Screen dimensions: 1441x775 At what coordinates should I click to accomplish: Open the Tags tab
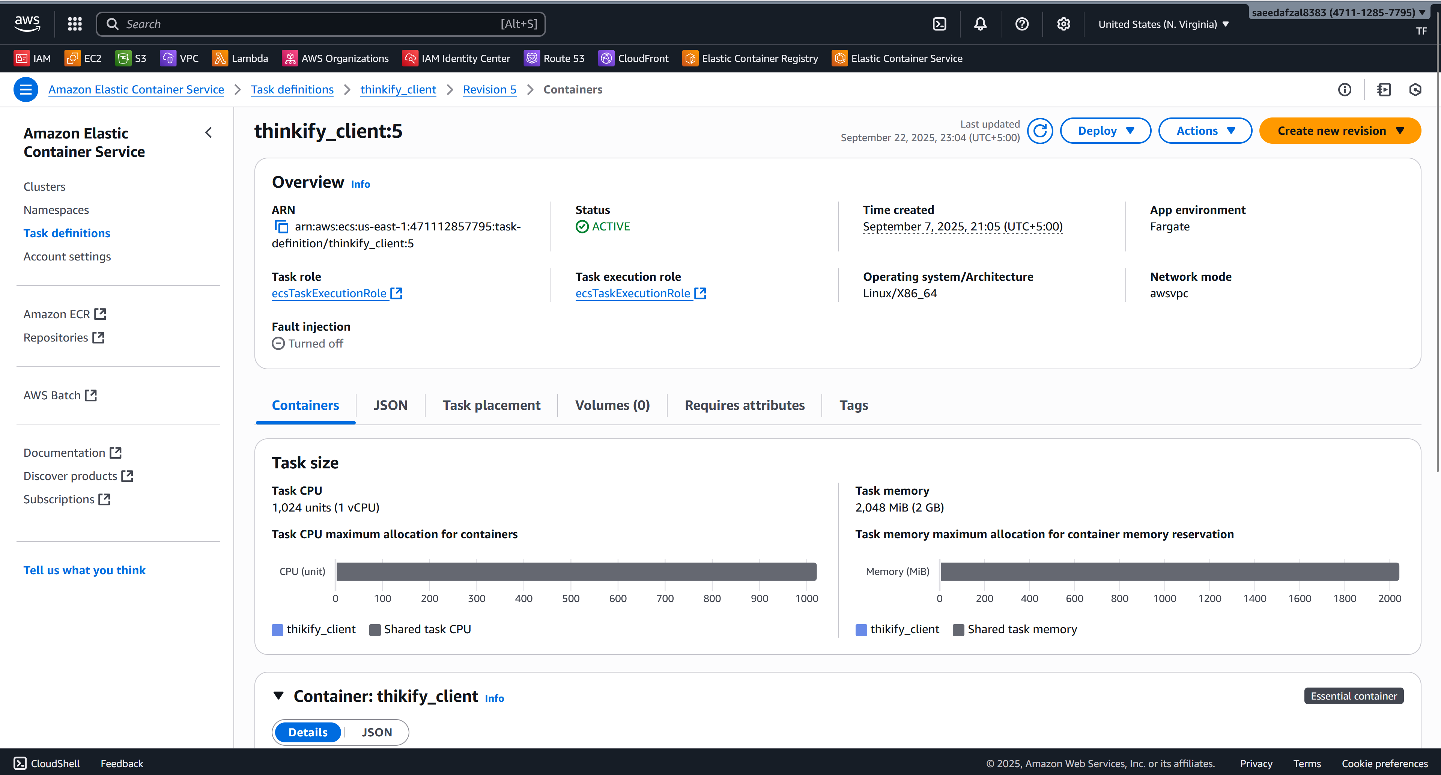853,405
